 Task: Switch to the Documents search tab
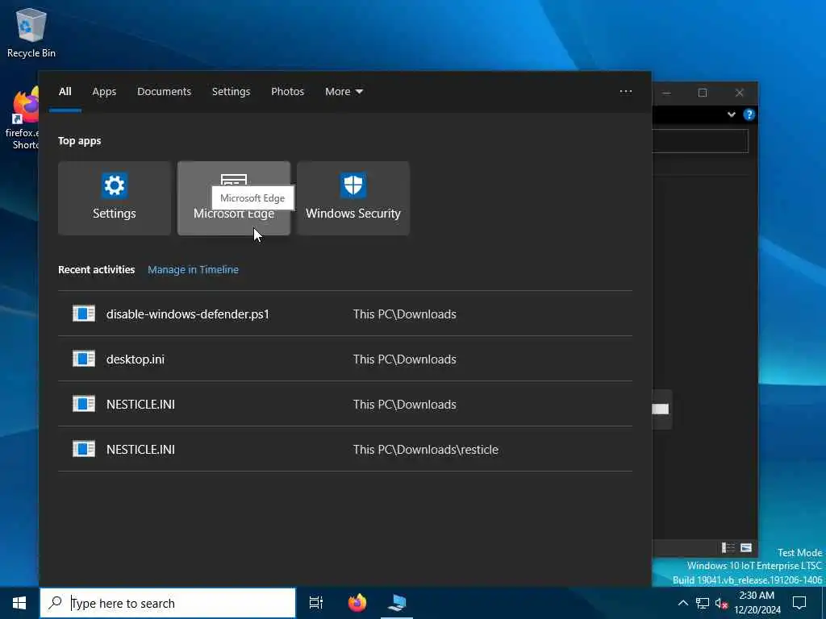165,92
